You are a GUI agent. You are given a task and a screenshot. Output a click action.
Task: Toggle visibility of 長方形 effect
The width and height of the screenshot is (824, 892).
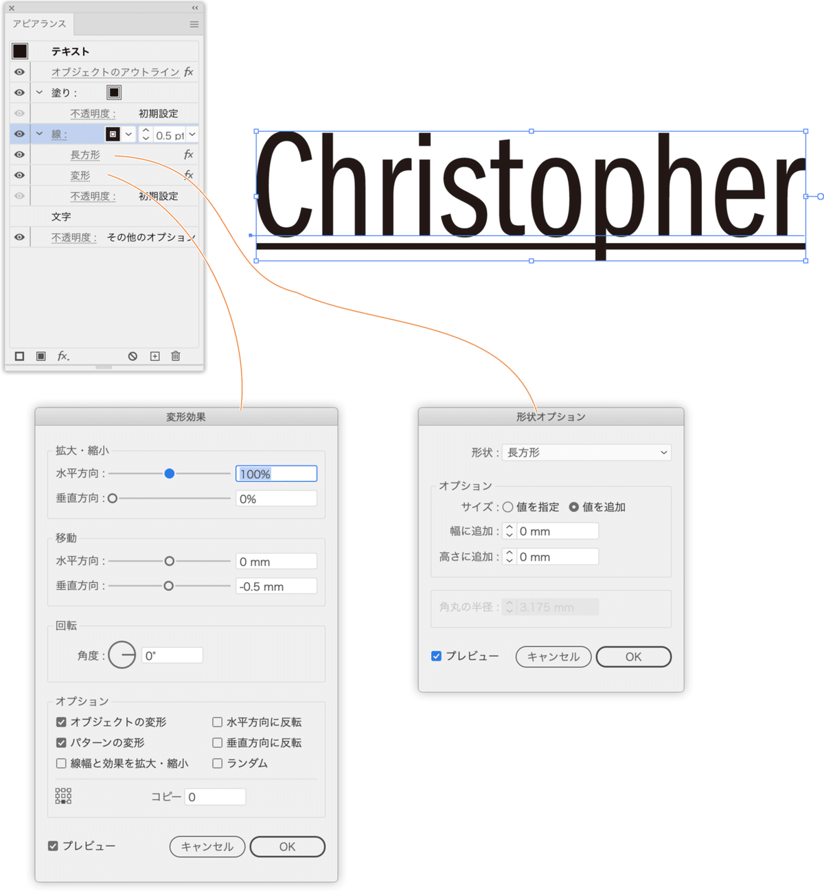[19, 154]
